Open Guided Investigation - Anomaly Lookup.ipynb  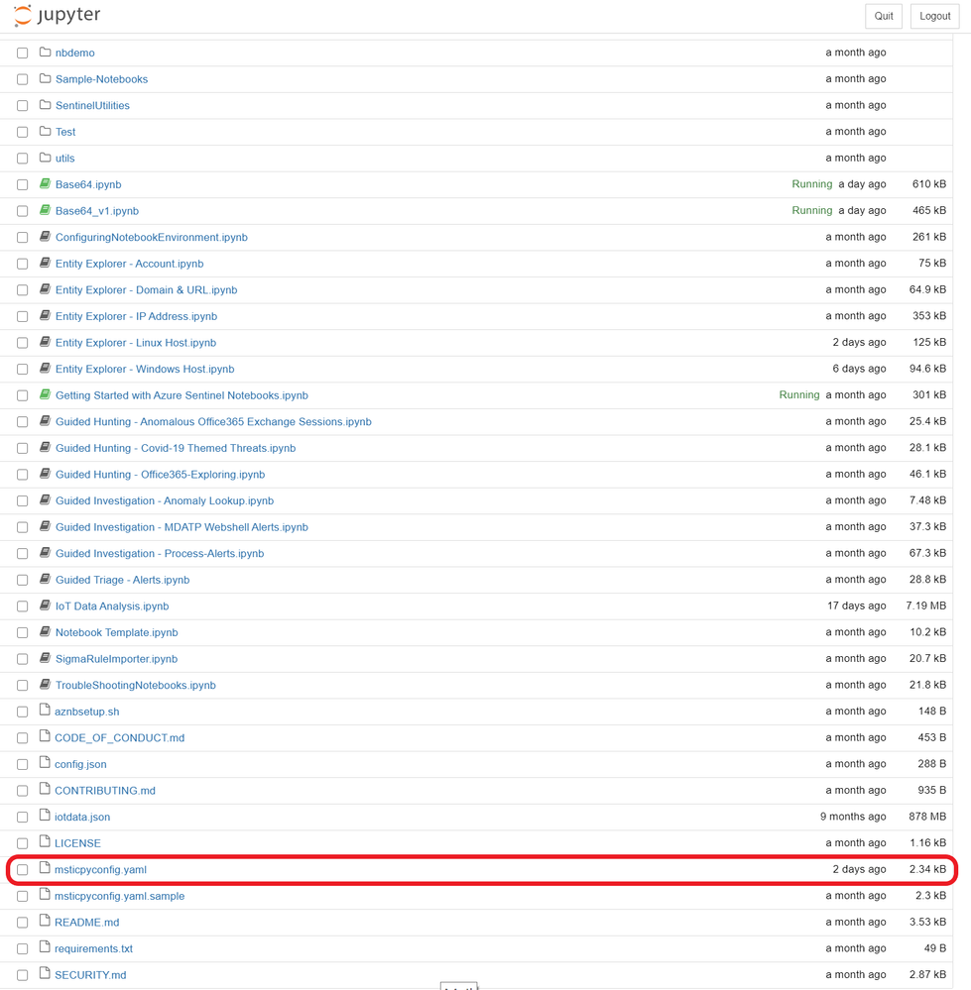pyautogui.click(x=165, y=500)
